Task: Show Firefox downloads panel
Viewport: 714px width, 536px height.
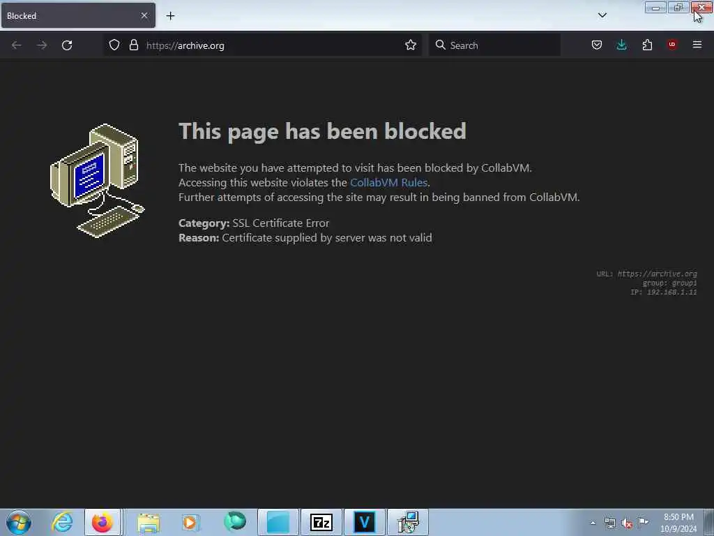Action: 621,45
